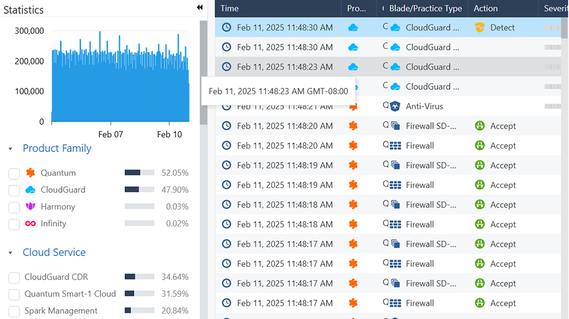Screen dimensions: 569x319
Task: Select Detect action text in first row
Action: [x=502, y=28]
